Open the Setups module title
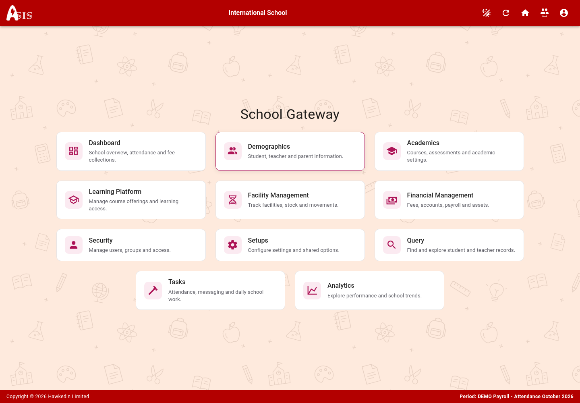The height and width of the screenshot is (403, 580). point(258,241)
